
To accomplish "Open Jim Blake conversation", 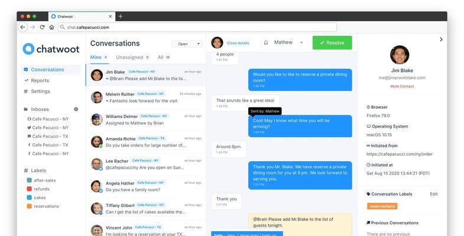I will 145,75.
